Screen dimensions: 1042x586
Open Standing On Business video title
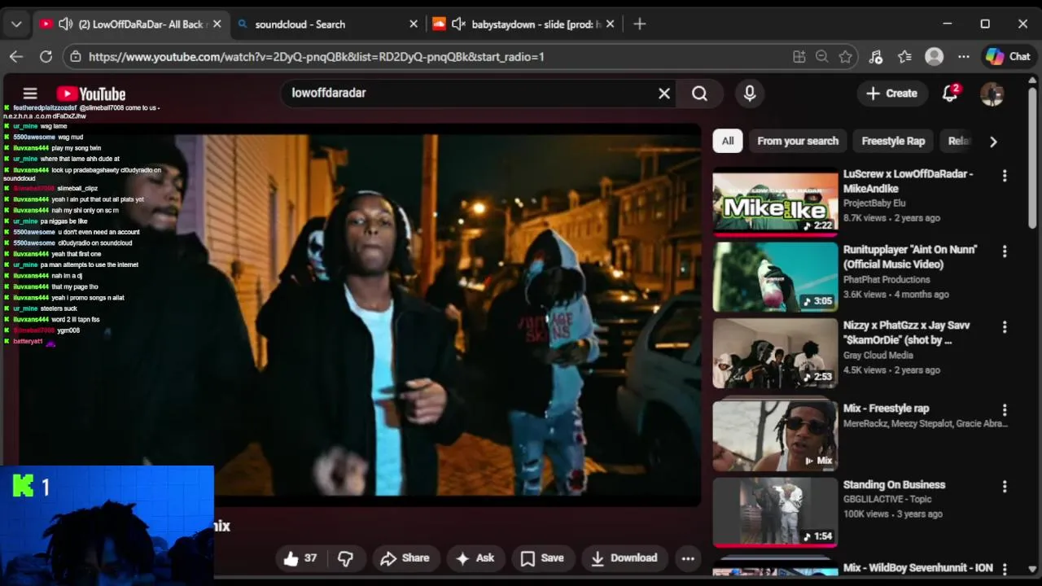pyautogui.click(x=894, y=485)
